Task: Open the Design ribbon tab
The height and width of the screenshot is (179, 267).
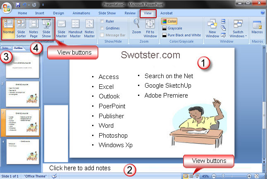Action: click(59, 13)
